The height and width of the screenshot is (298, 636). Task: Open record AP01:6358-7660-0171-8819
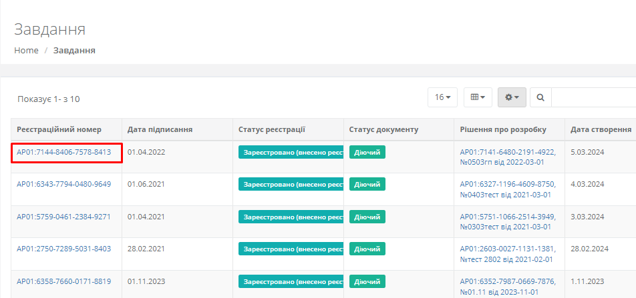coord(64,281)
